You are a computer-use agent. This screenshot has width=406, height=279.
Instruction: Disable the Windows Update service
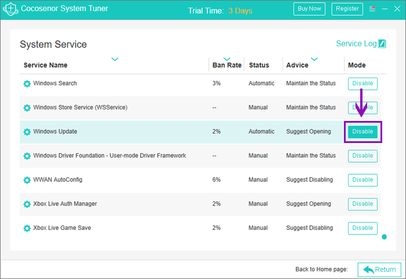pyautogui.click(x=362, y=132)
